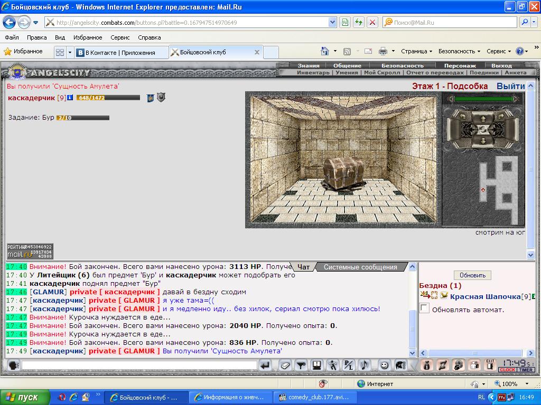Switch to the Системные сообщения tab

pos(360,267)
